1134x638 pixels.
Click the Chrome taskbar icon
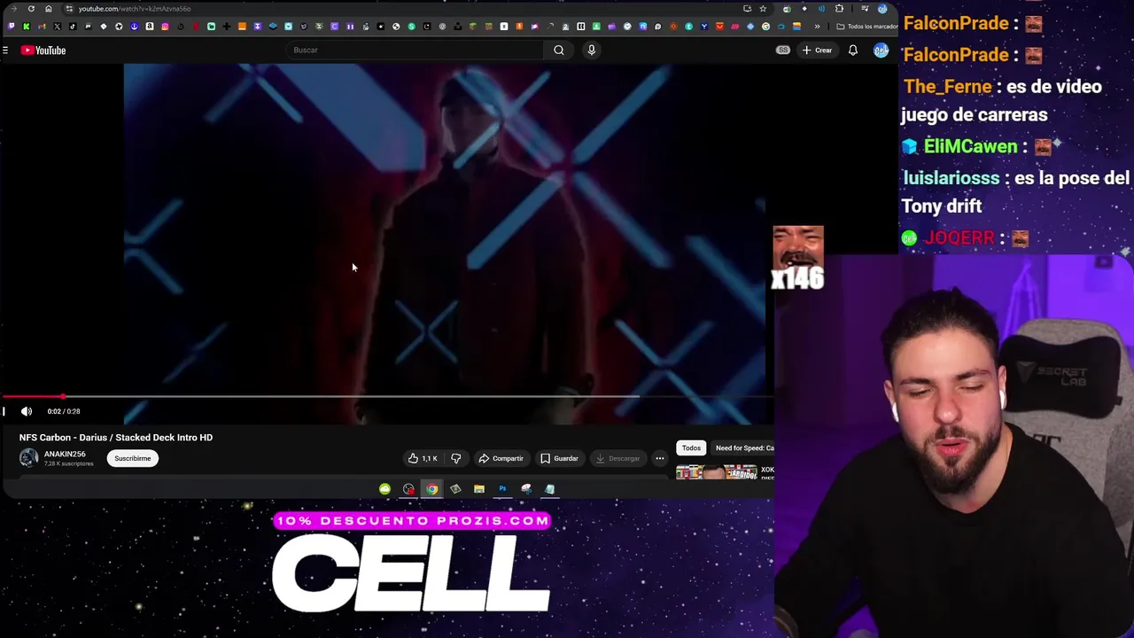point(431,489)
